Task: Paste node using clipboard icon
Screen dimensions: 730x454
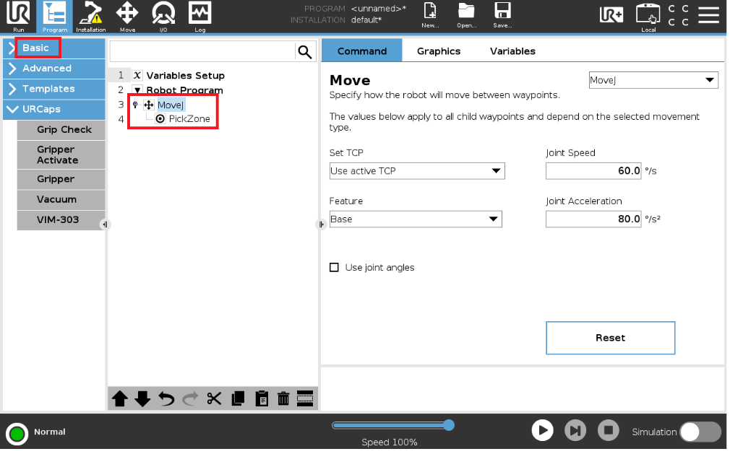Action: [x=262, y=398]
